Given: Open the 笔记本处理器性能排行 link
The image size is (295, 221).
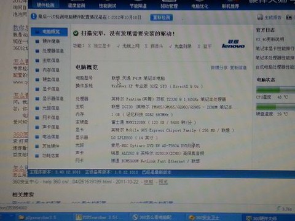Looking at the screenshot, I should tap(275, 58).
